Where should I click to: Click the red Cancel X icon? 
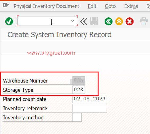tap(130, 21)
